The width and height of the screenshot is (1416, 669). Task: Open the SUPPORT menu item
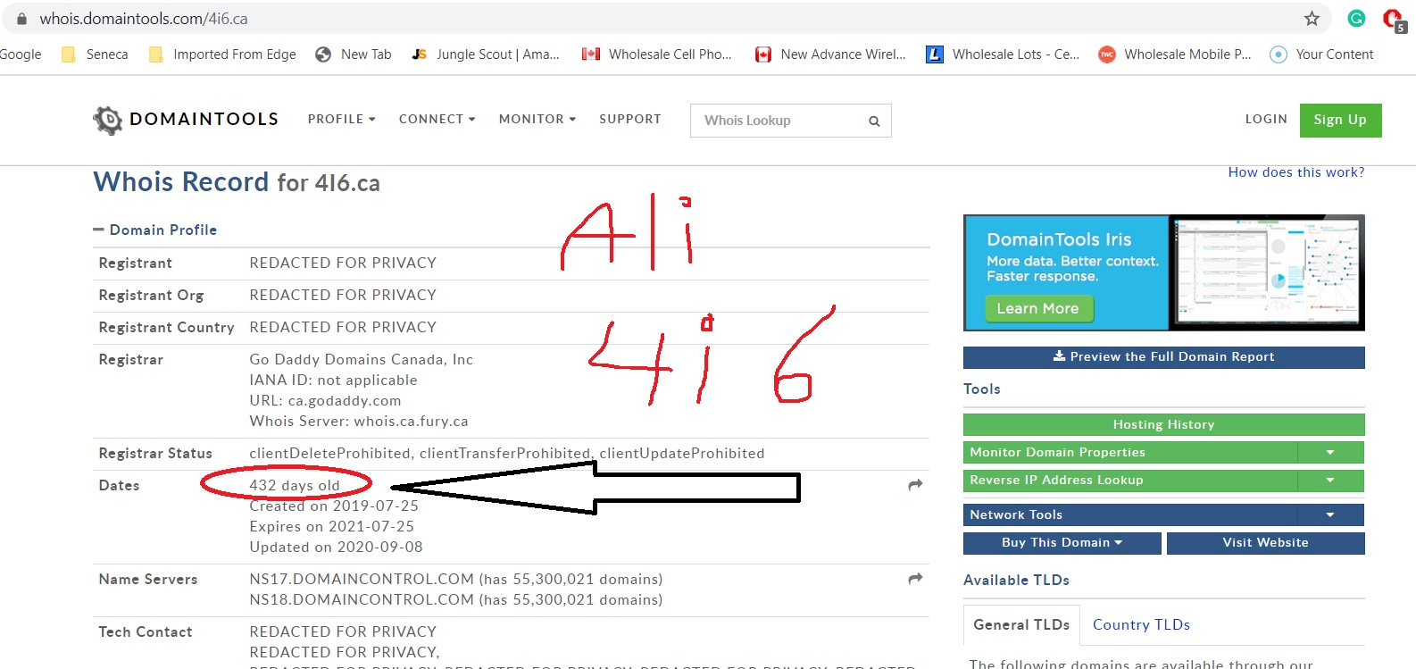pos(630,119)
